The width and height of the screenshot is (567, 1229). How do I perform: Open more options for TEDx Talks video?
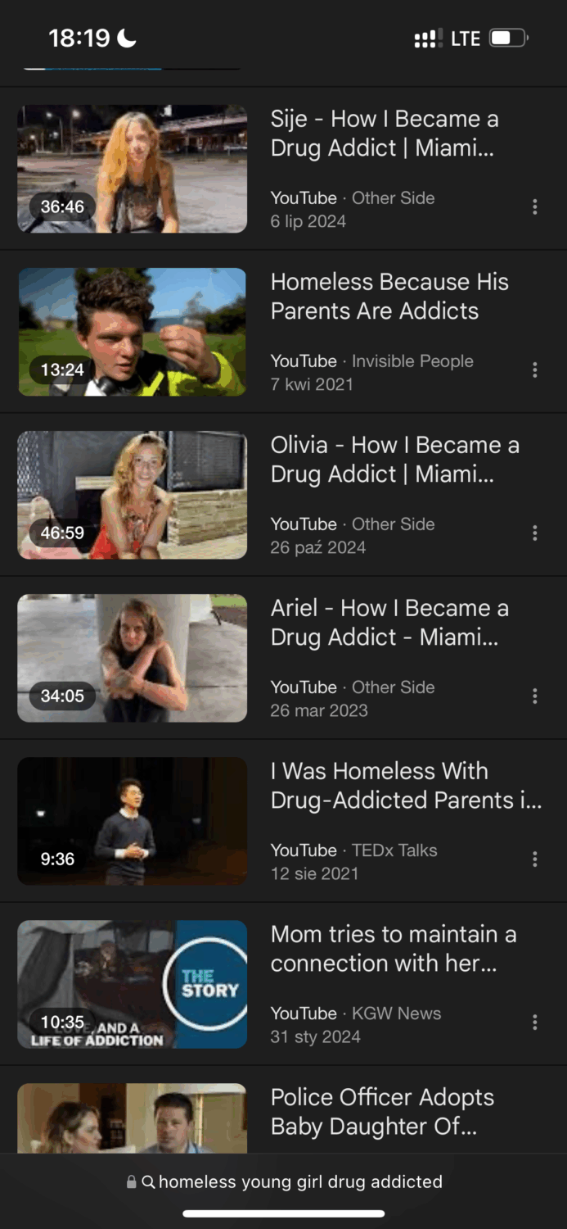pos(535,859)
